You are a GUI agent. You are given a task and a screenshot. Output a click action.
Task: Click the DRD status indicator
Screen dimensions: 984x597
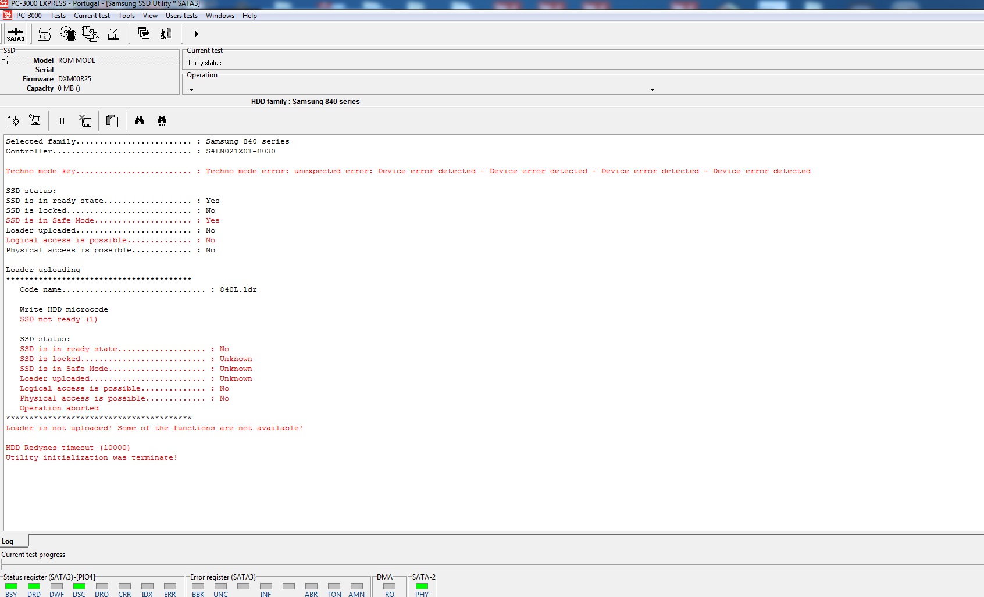click(34, 587)
